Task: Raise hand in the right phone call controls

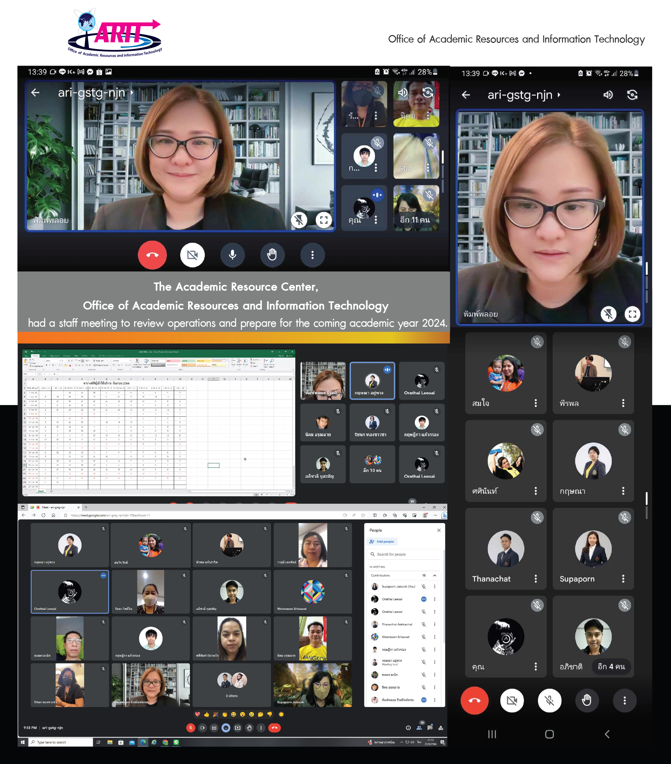Action: (x=587, y=701)
